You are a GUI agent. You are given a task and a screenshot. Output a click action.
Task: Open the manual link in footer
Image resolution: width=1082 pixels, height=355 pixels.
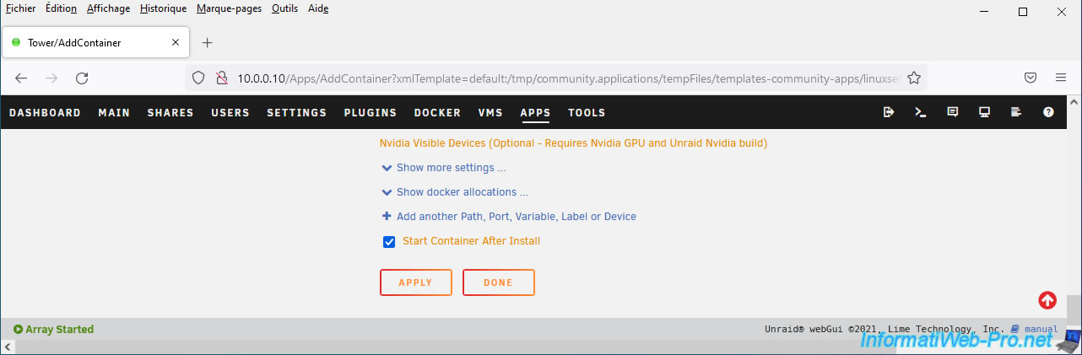point(1040,330)
